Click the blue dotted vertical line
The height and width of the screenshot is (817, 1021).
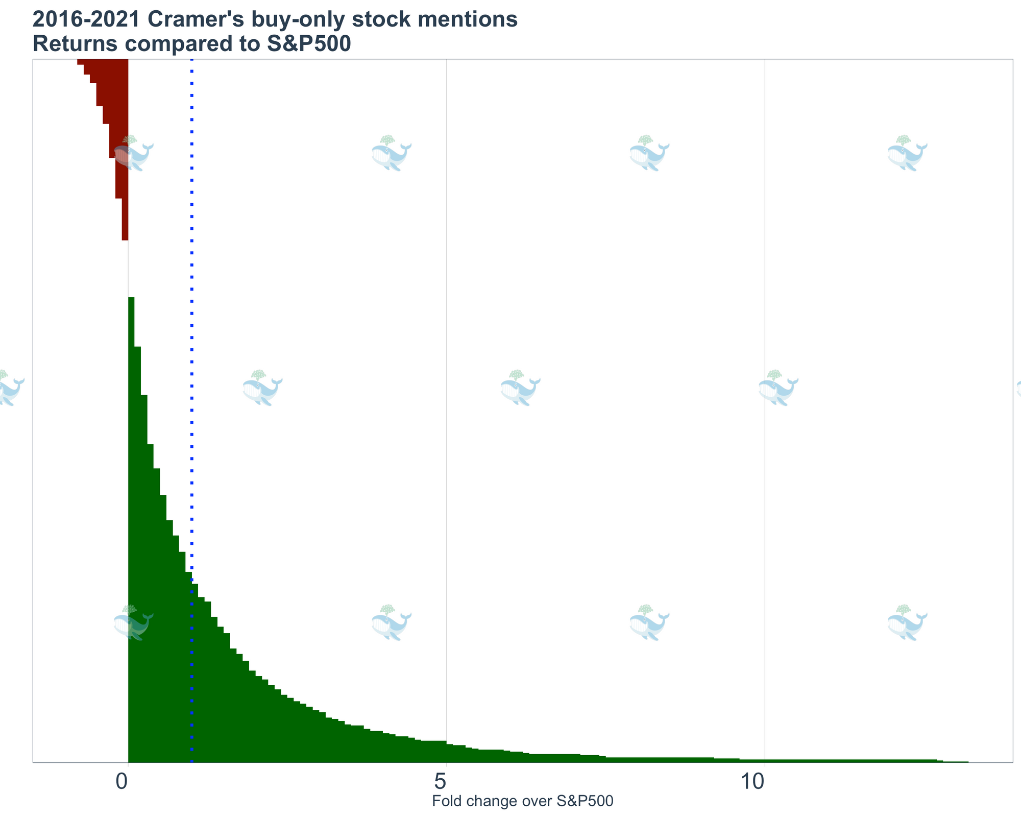click(192, 411)
